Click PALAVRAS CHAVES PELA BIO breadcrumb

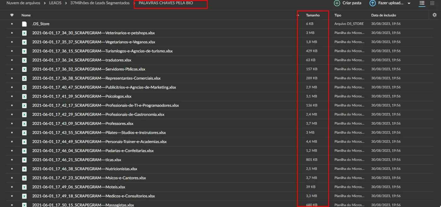166,3
